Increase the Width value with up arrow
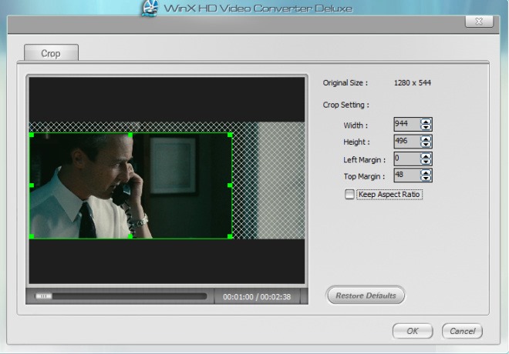 (x=426, y=122)
